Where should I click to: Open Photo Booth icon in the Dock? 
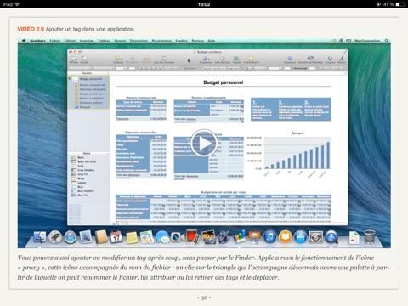[x=193, y=237]
